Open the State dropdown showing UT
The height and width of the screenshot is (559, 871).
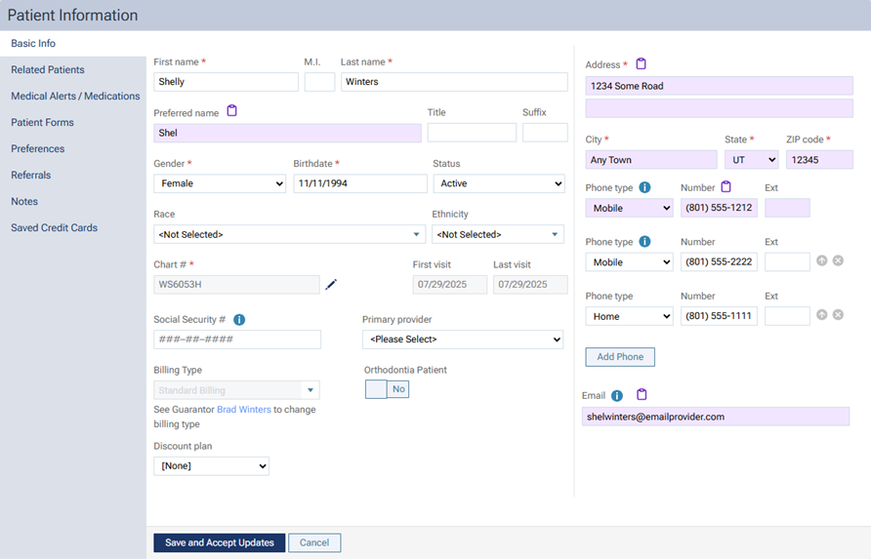750,160
